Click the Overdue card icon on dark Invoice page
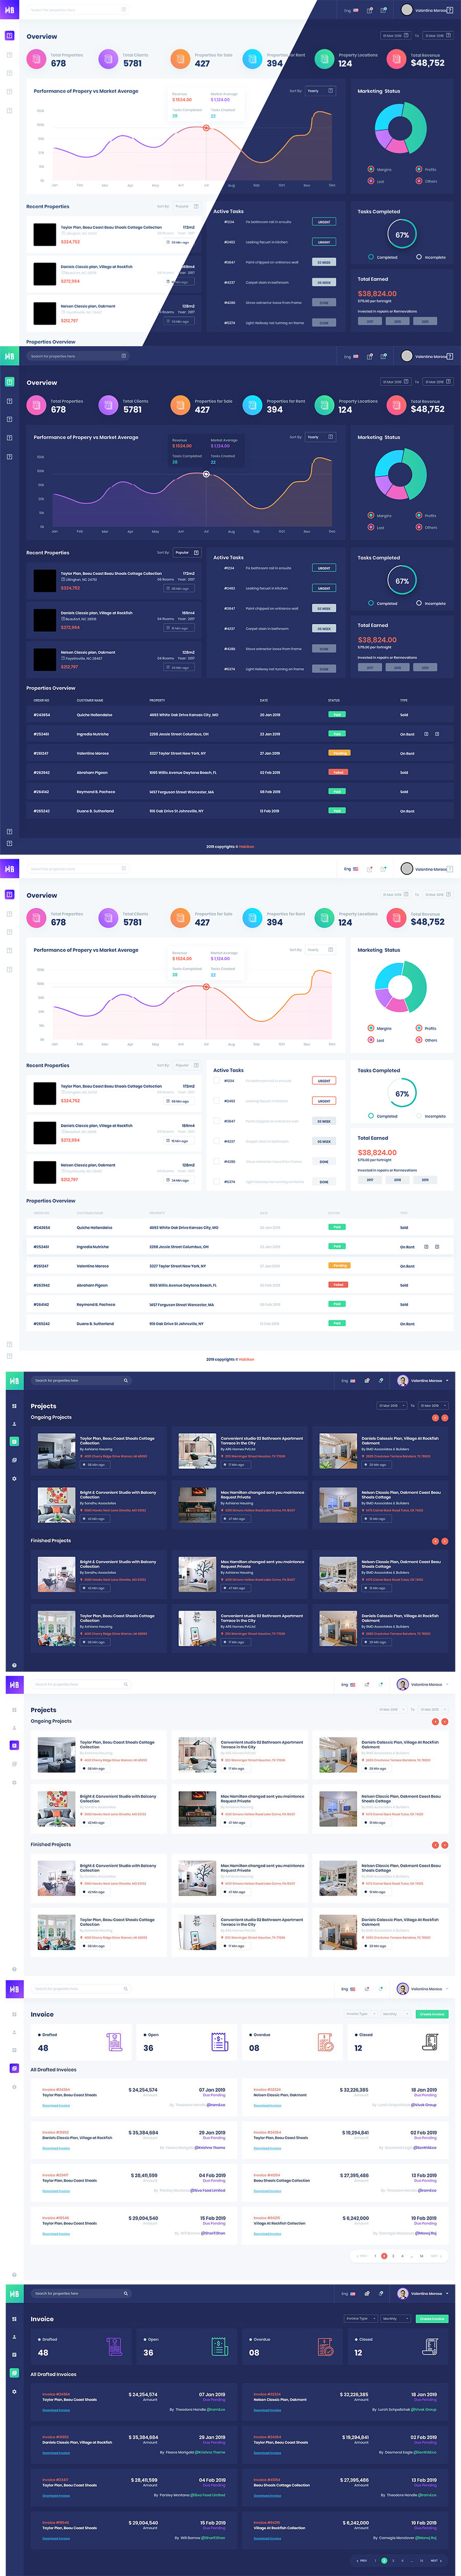 (325, 2347)
